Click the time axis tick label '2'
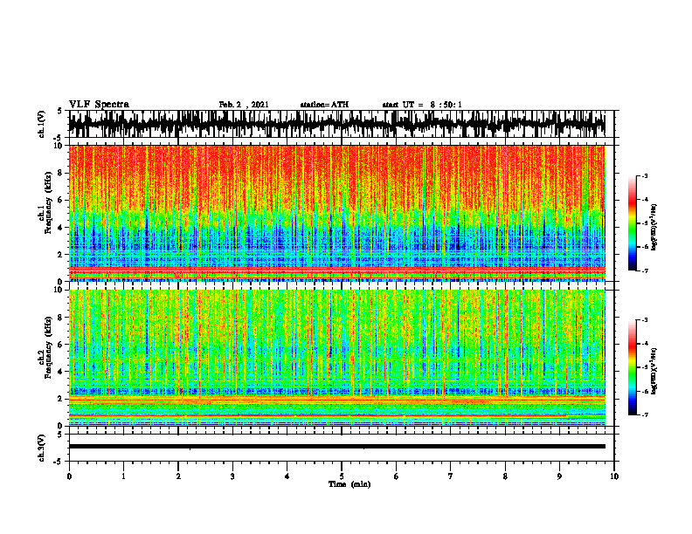Image resolution: width=692 pixels, height=534 pixels. coord(178,476)
